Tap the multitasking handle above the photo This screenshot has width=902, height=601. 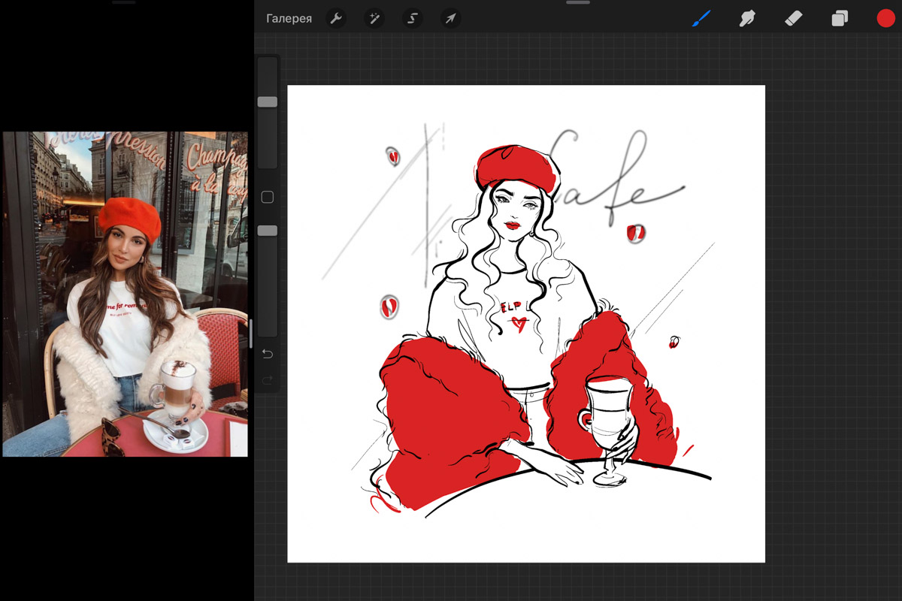coord(124,3)
